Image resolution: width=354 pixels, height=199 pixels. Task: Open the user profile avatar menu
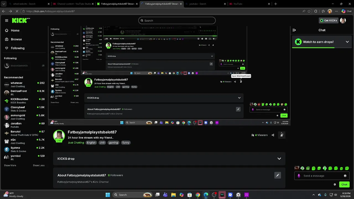pyautogui.click(x=343, y=20)
